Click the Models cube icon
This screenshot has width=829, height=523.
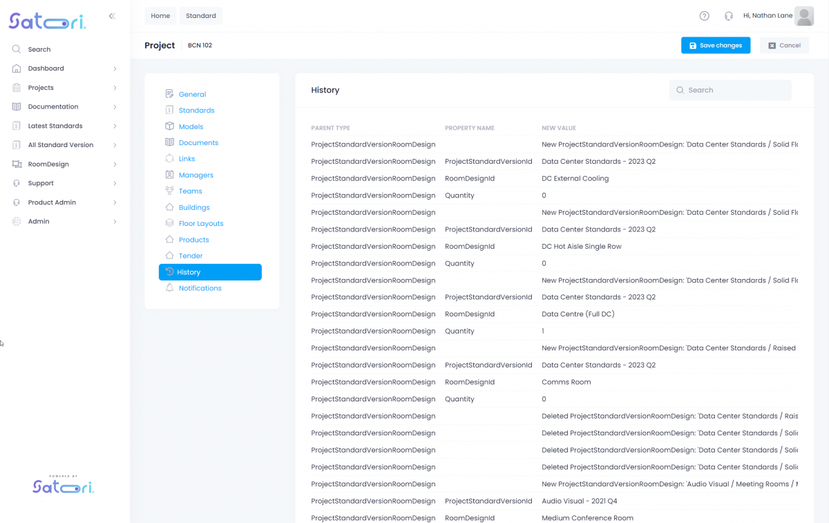click(x=169, y=126)
